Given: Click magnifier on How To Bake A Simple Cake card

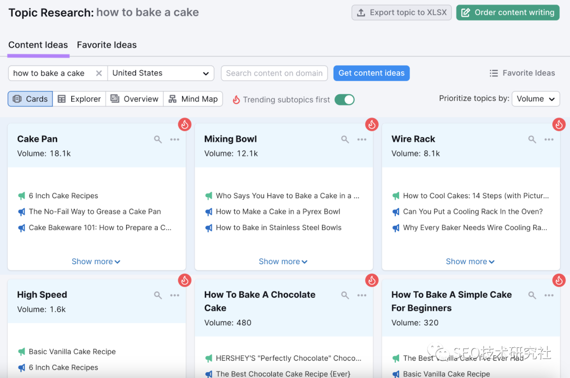Looking at the screenshot, I should [532, 296].
